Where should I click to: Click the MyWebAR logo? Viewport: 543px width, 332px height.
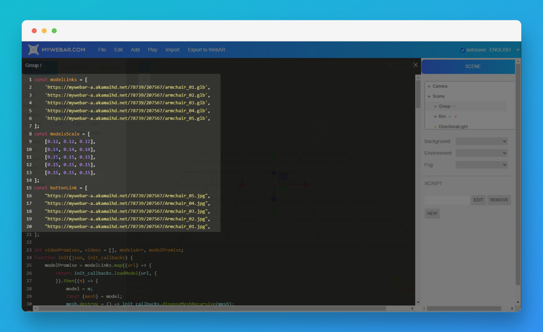[33, 49]
